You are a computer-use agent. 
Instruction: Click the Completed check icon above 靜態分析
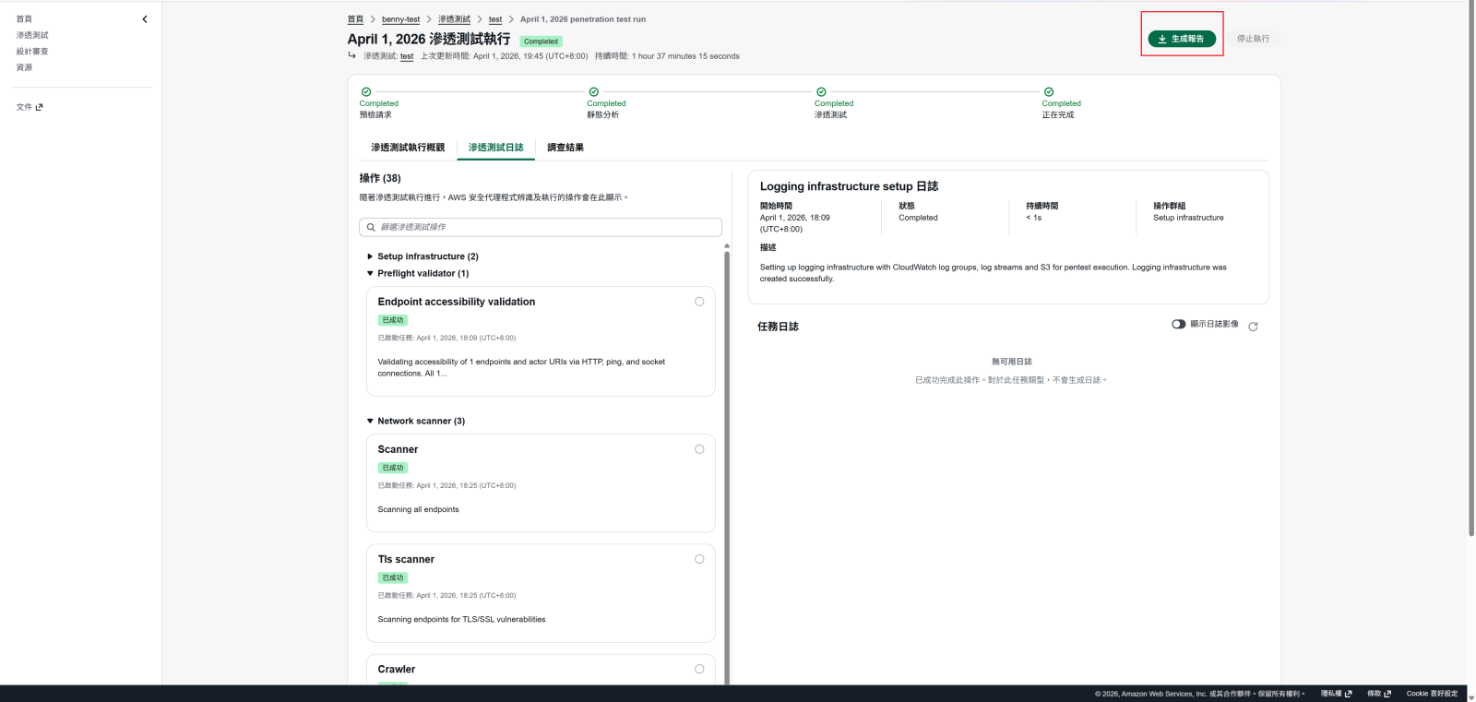(593, 92)
